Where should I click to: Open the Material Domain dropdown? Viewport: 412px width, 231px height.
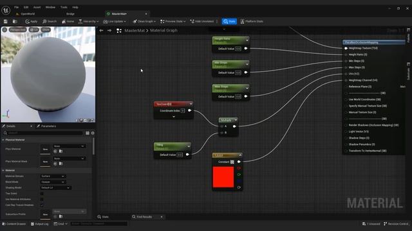(53, 176)
